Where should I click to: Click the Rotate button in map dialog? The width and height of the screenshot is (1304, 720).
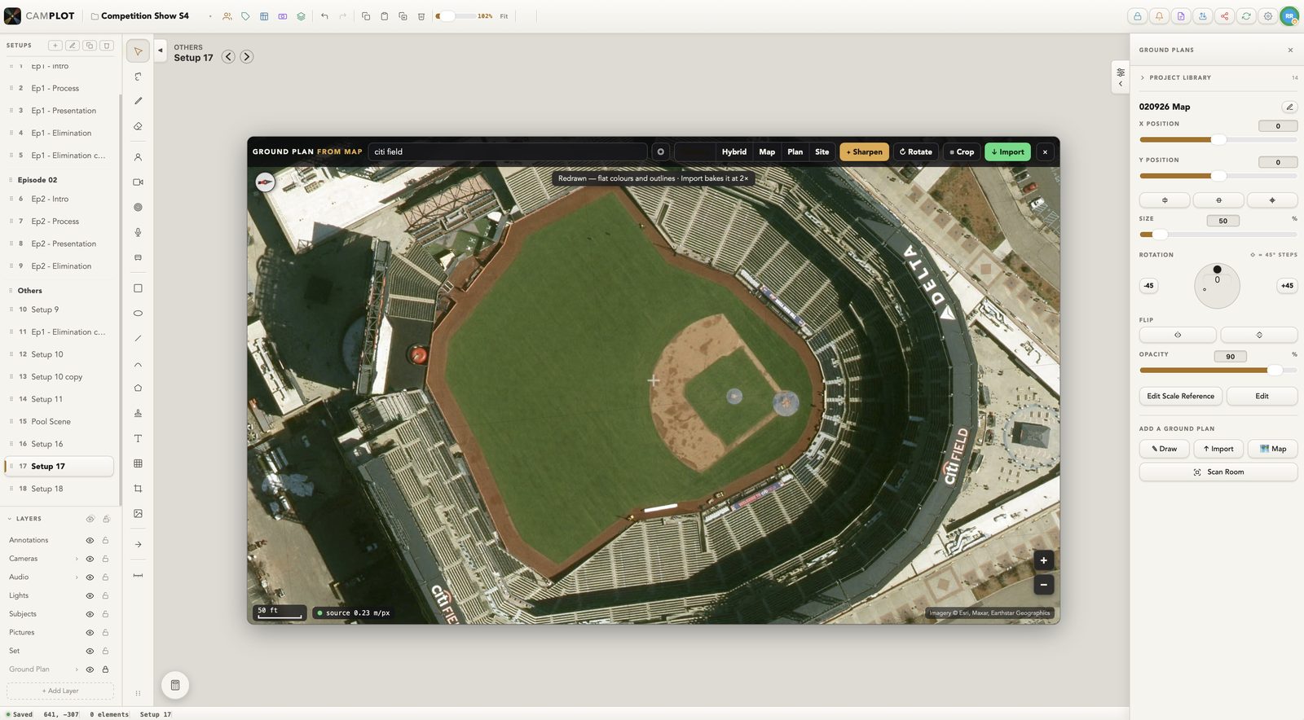point(915,152)
